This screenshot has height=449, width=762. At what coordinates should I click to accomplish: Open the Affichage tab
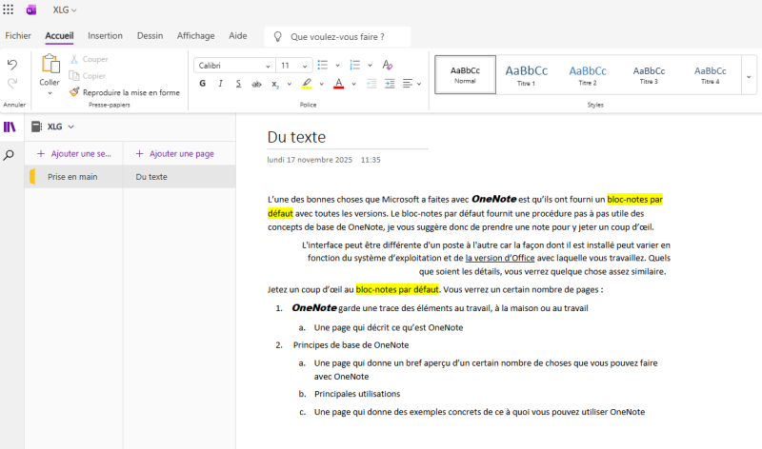(196, 36)
